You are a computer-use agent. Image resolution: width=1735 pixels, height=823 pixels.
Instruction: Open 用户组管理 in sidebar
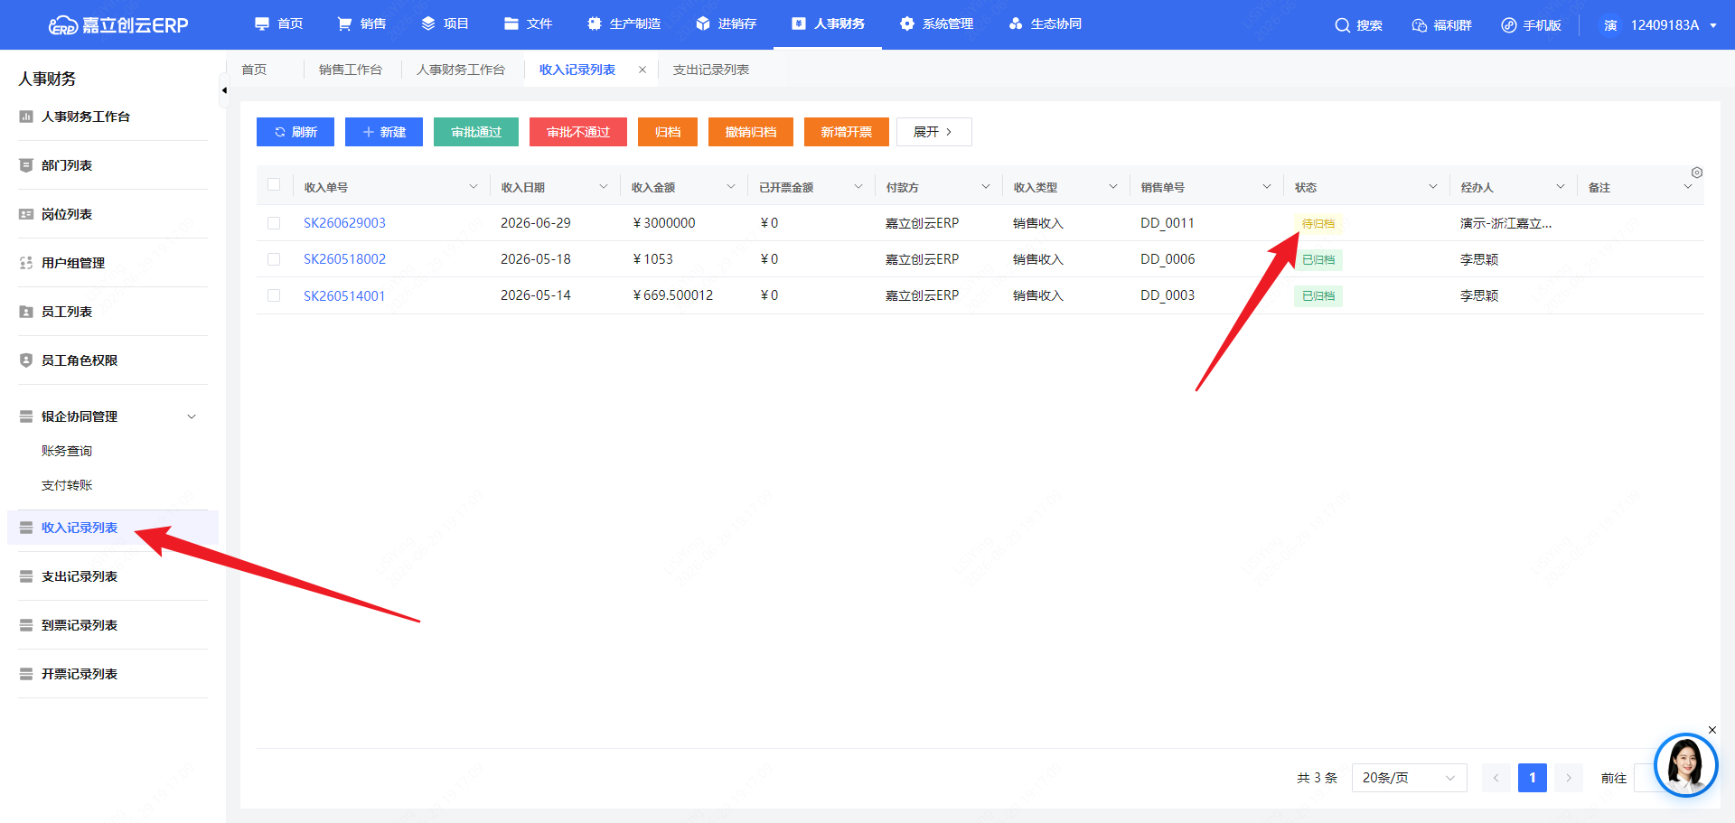73,263
